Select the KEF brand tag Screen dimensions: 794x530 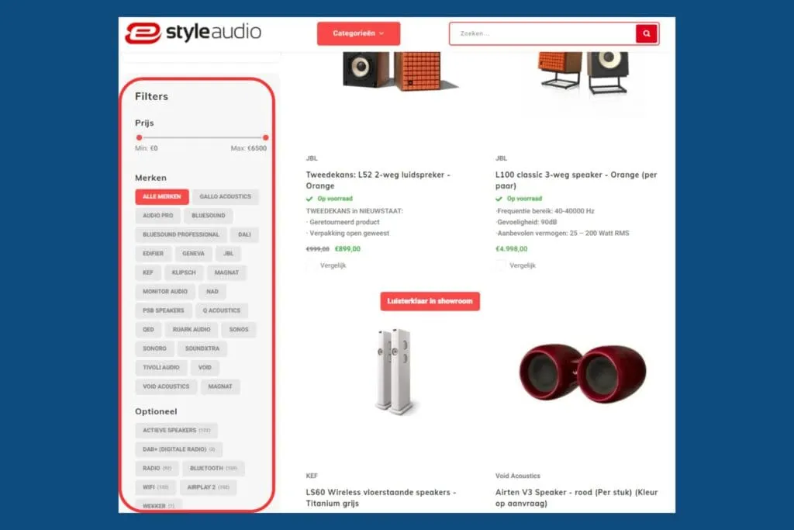click(148, 272)
